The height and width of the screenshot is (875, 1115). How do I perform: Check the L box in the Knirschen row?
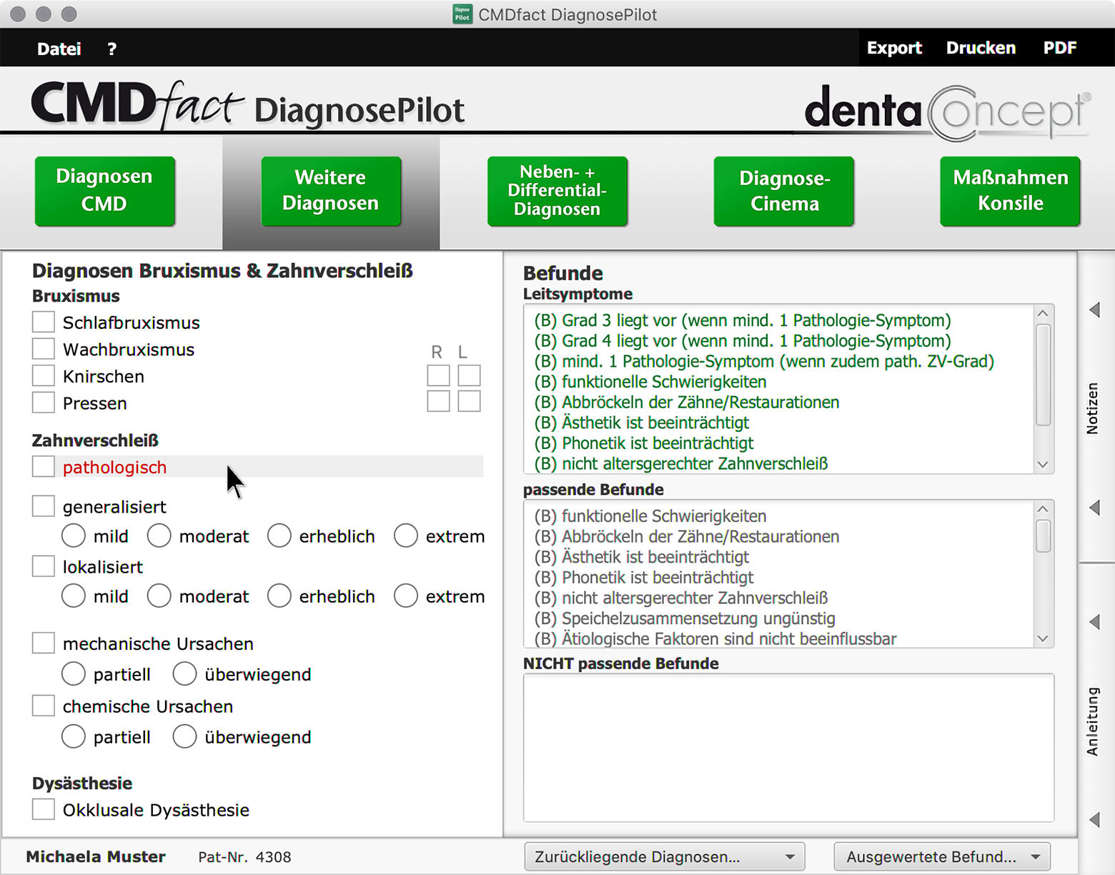coord(469,375)
